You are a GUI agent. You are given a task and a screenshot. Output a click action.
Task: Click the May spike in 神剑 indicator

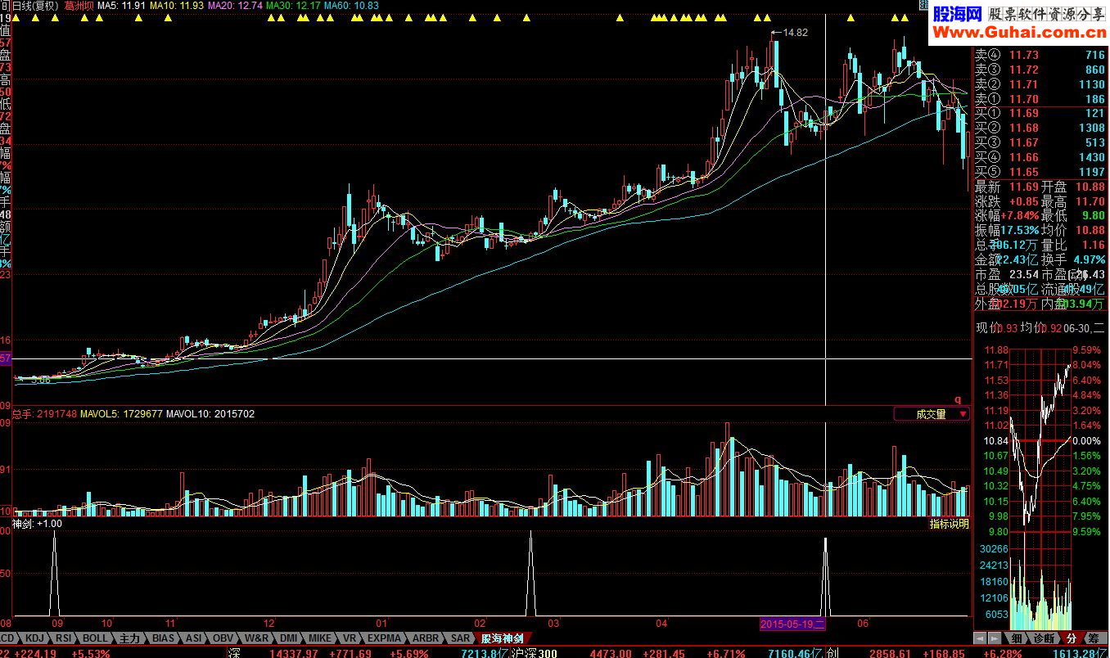[825, 576]
